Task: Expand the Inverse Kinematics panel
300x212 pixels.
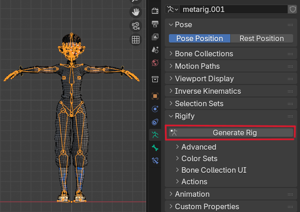Action: pos(208,91)
